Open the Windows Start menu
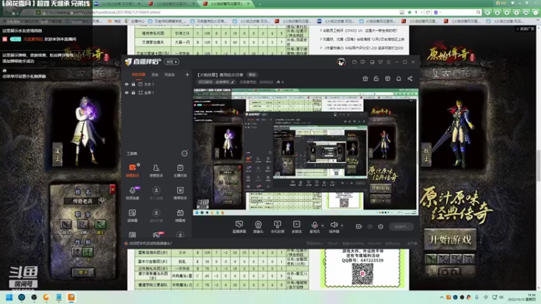 tap(9, 297)
